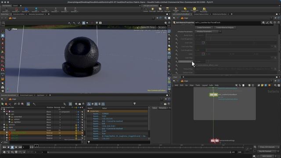
Task: Click Create Material Outputs button
Action: (x=225, y=28)
